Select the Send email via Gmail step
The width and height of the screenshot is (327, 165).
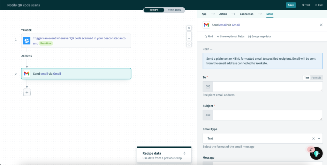76,73
